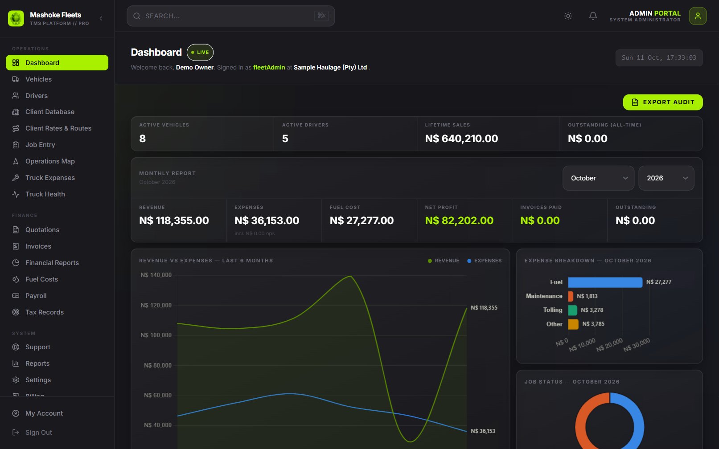This screenshot has height=449, width=719.
Task: Click the Dashboard grid icon in sidebar
Action: (x=16, y=63)
